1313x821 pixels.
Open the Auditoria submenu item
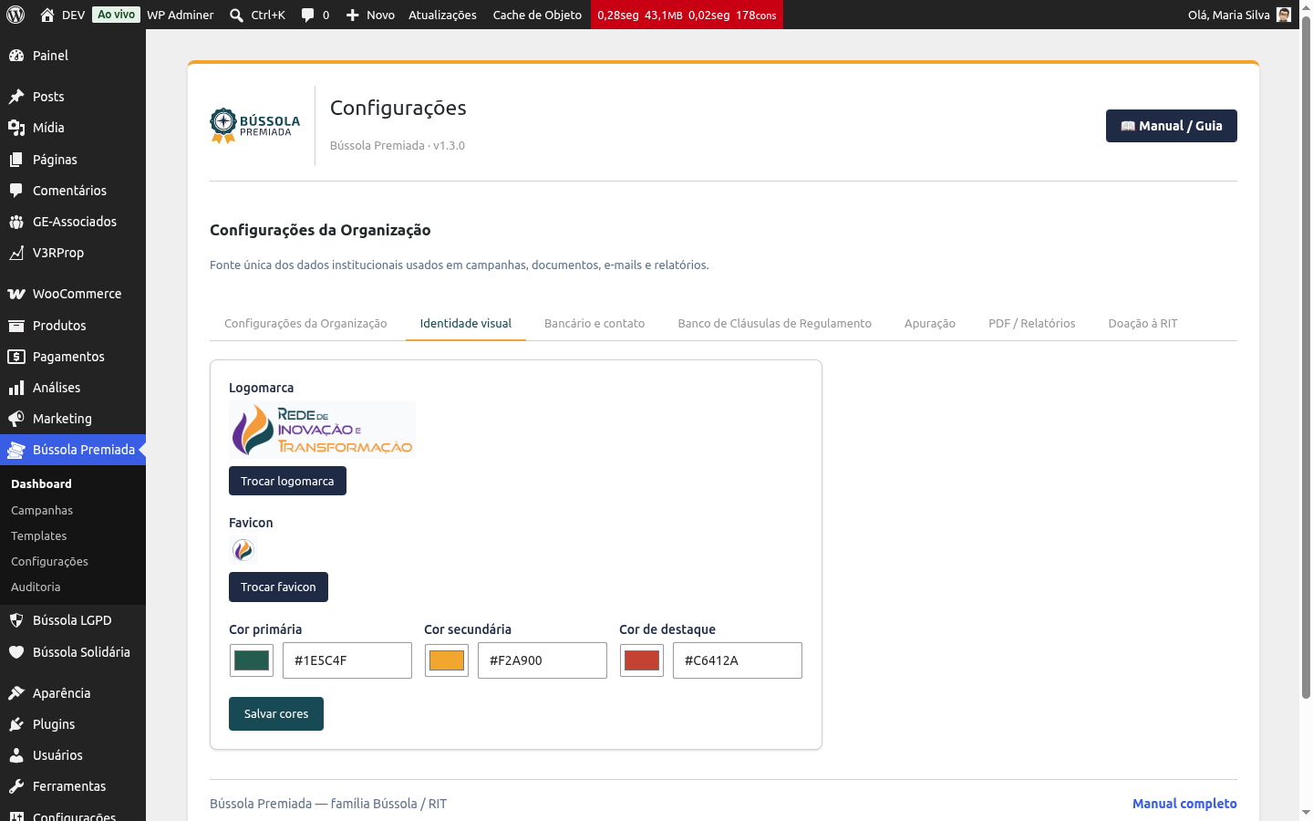[x=36, y=587]
